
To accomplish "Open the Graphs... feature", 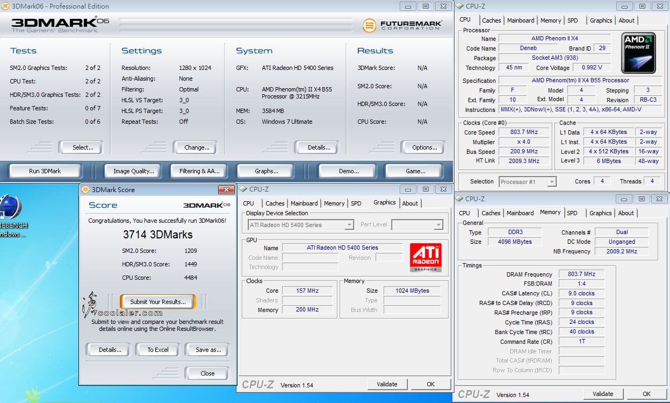I will click(x=266, y=171).
